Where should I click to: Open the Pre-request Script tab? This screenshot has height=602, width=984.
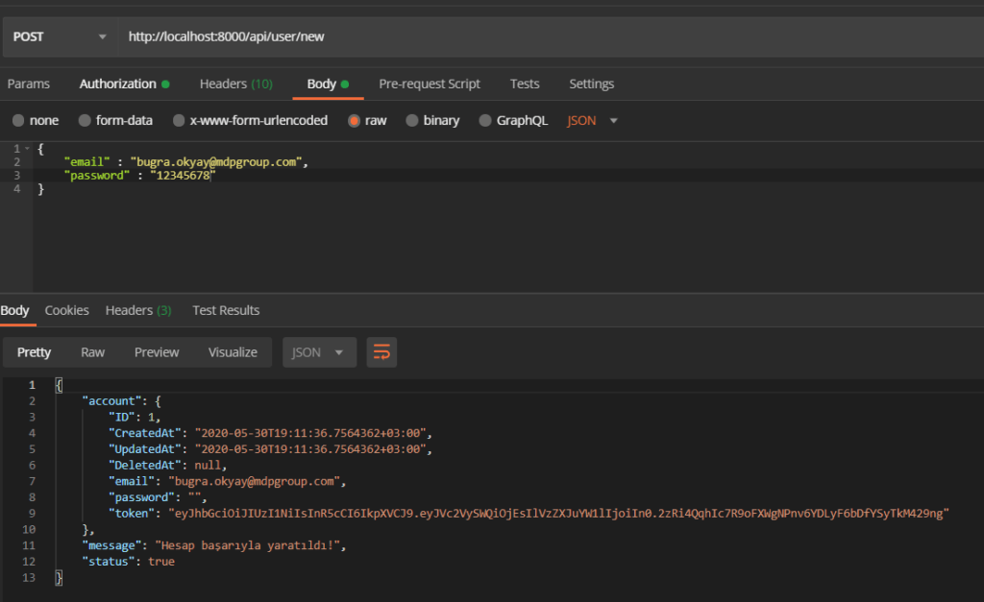430,84
